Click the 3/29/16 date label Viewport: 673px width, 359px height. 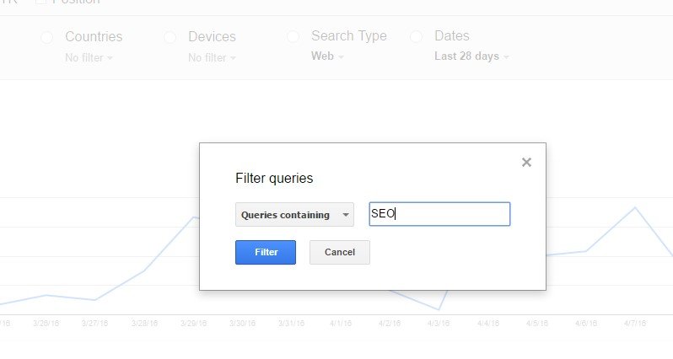pyautogui.click(x=194, y=323)
